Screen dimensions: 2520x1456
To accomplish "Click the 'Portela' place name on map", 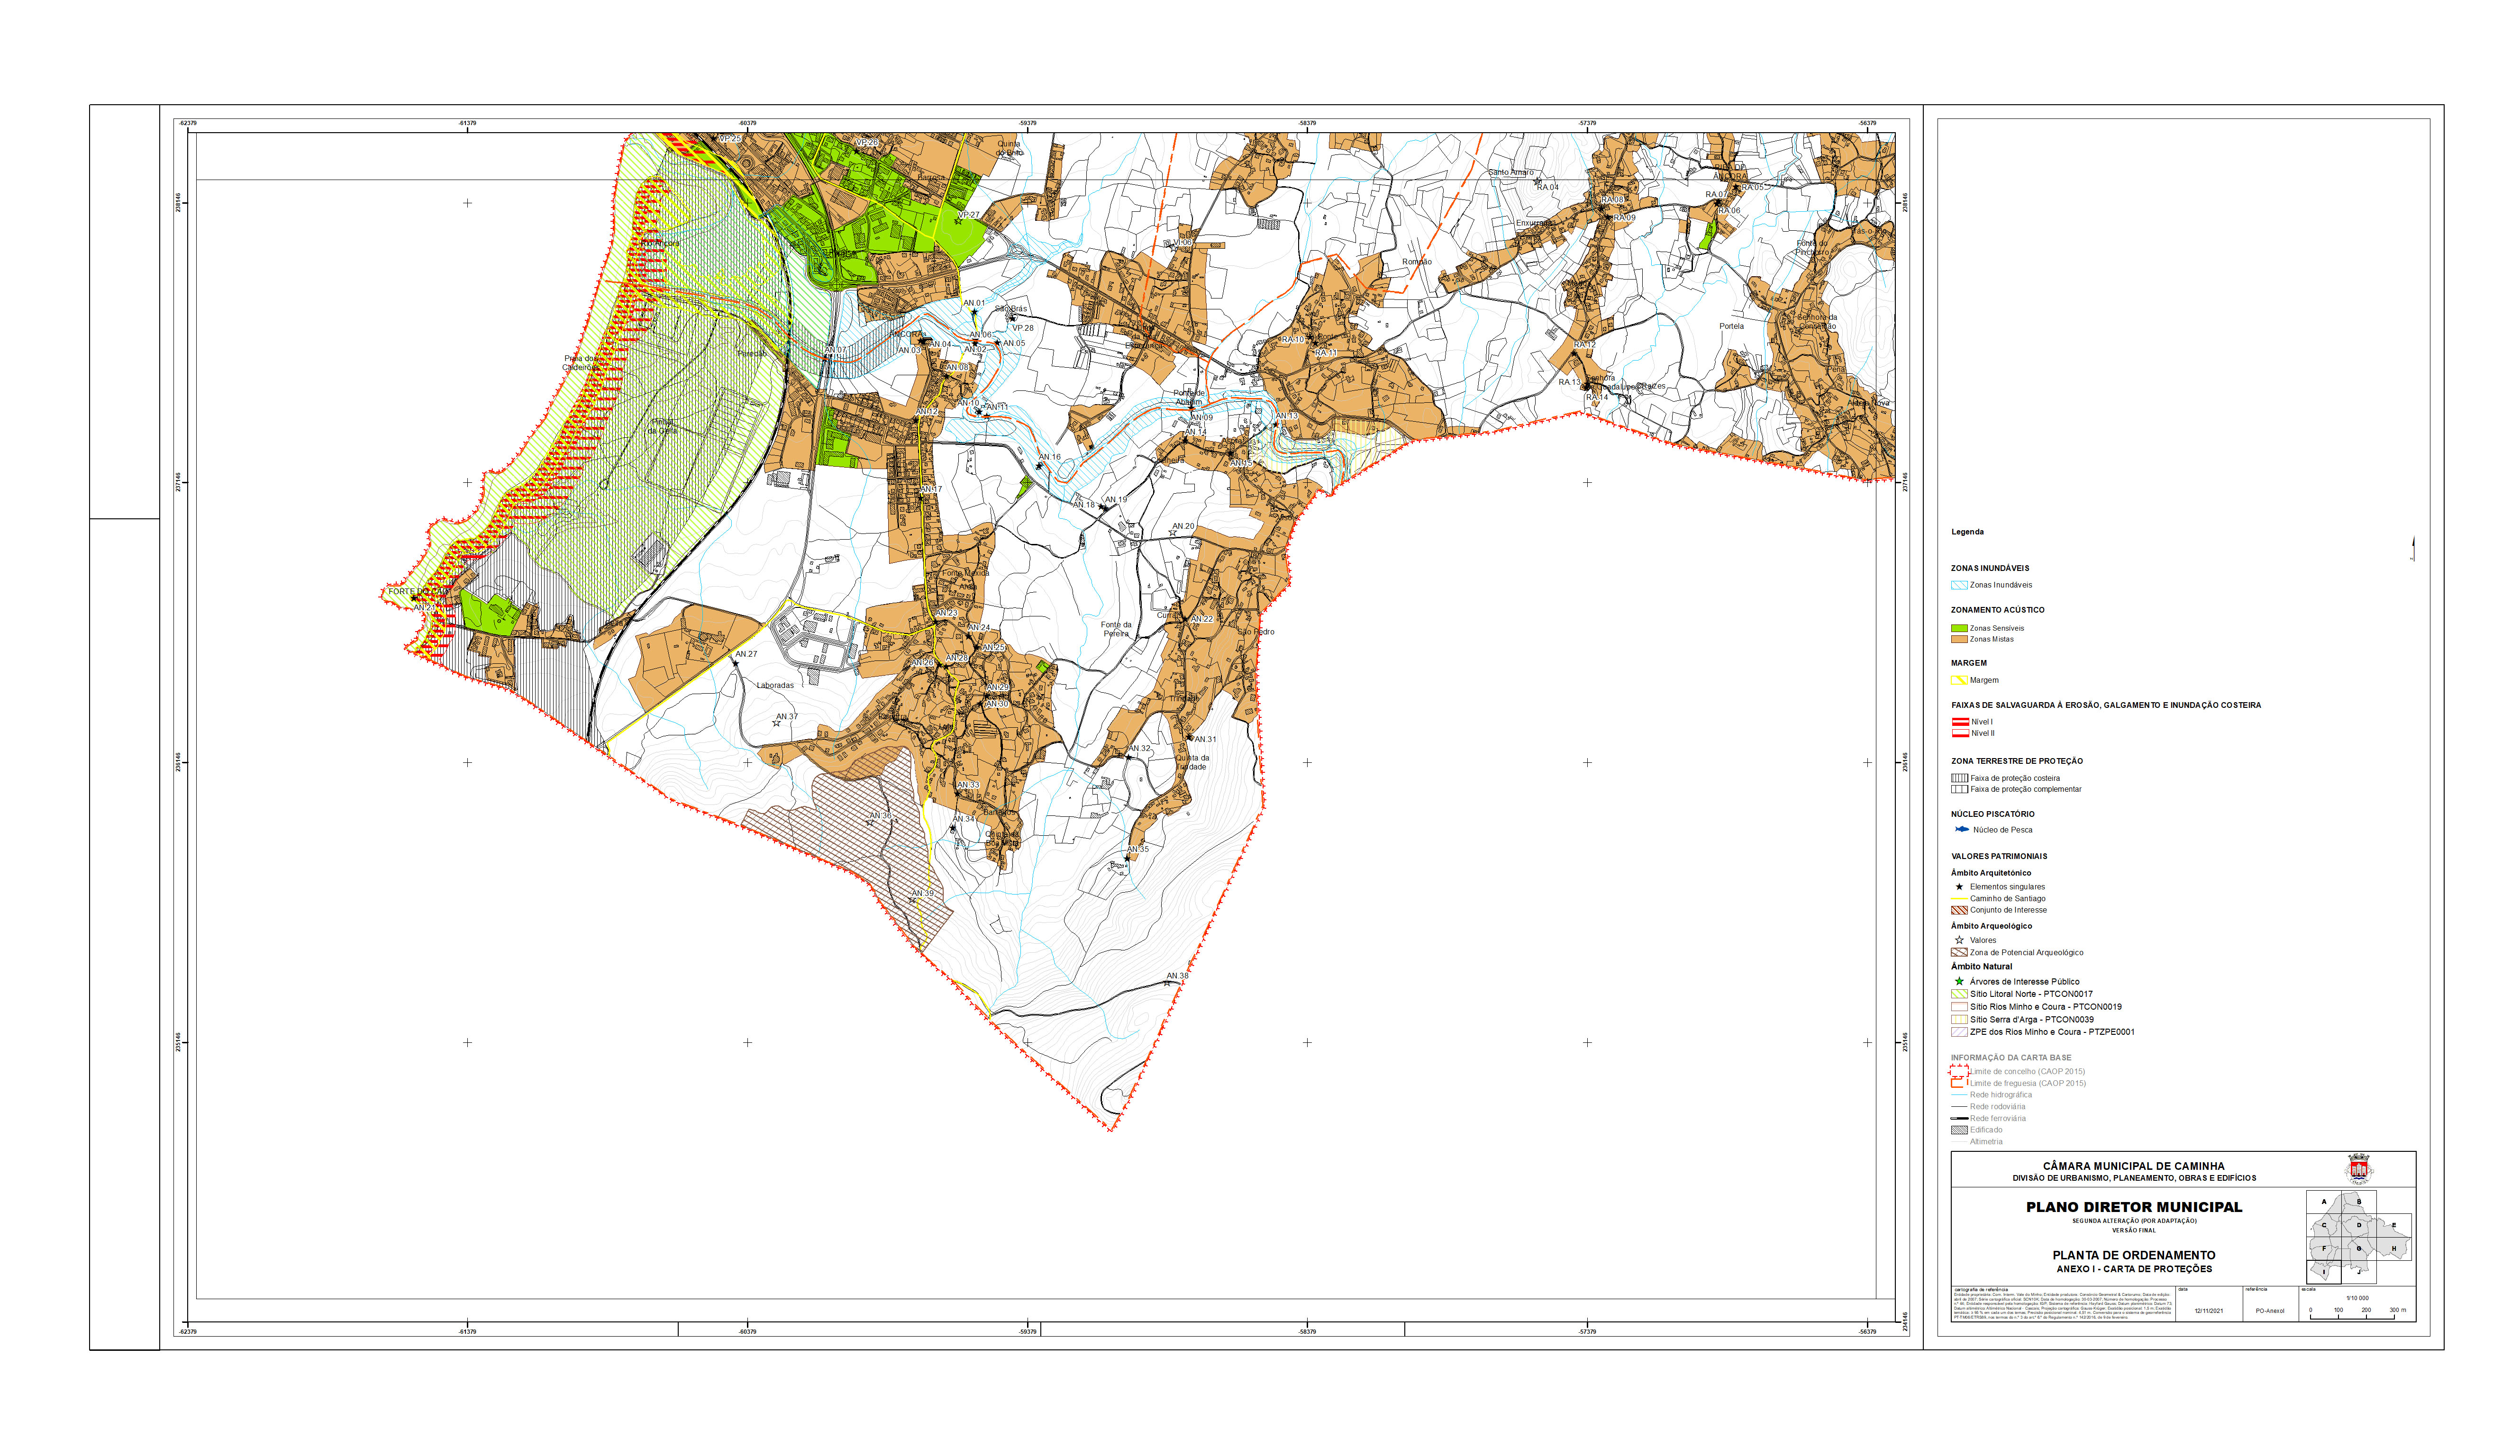I will (1731, 326).
